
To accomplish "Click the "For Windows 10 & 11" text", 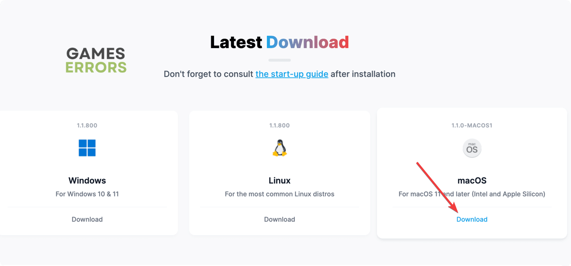I will coord(87,194).
